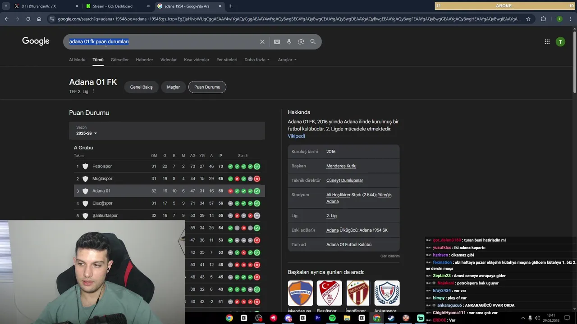Select the Elazığspor row in standings
Screen dimensions: 577x324
[x=169, y=203]
